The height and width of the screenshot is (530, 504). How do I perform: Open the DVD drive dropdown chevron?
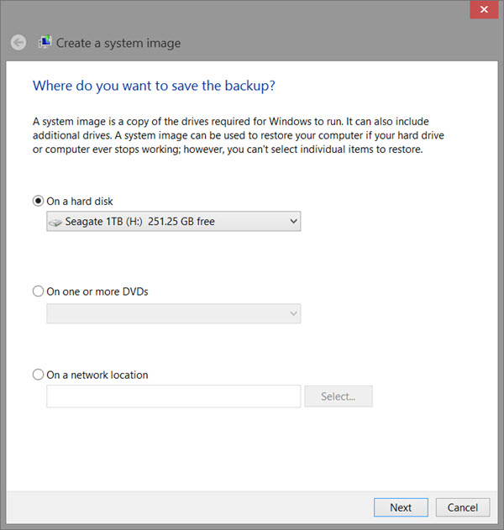293,313
